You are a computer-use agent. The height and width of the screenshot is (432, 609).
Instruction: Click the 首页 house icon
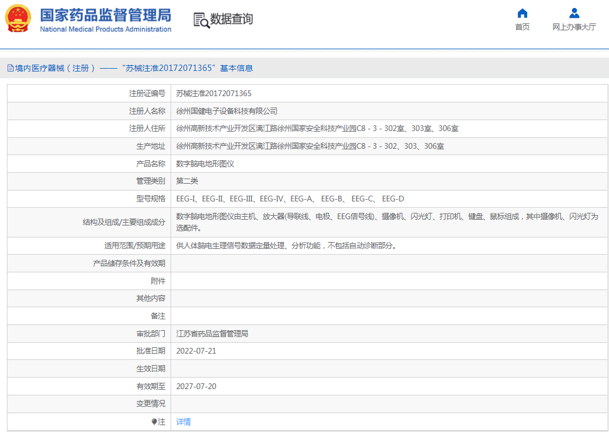[522, 13]
